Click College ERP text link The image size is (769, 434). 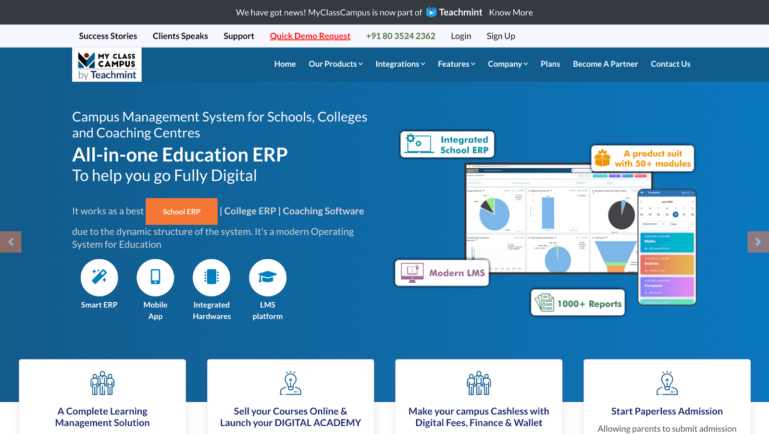250,211
